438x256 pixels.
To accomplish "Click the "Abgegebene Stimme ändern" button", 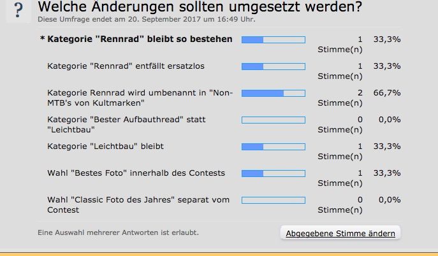I will tap(340, 233).
